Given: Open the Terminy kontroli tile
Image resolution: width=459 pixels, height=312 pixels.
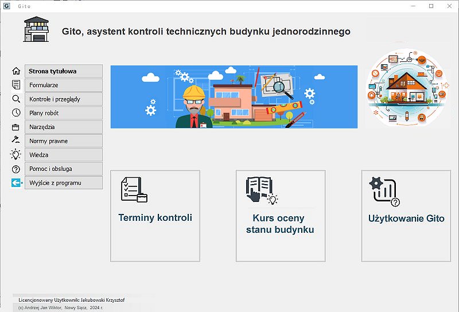Looking at the screenshot, I should (x=155, y=216).
